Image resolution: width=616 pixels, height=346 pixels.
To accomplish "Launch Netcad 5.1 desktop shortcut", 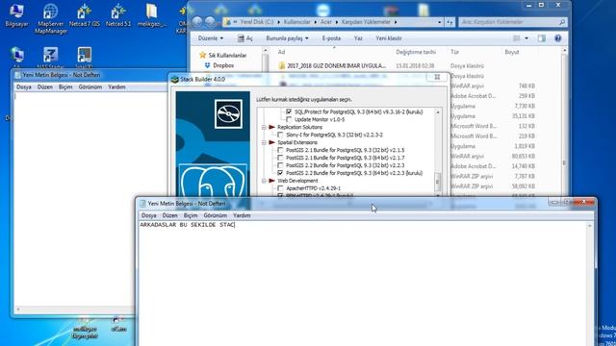I will tap(117, 15).
